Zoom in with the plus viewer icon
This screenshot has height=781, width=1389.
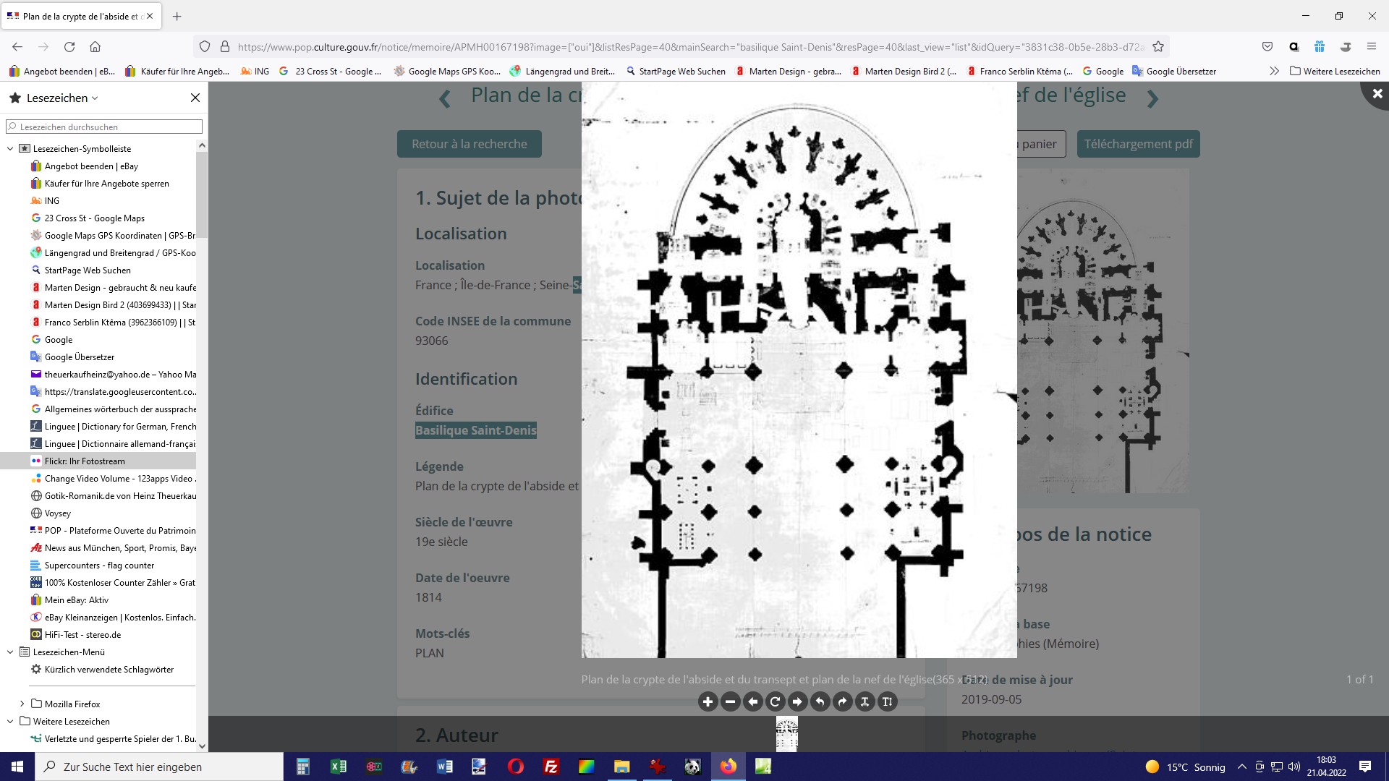[x=708, y=701]
